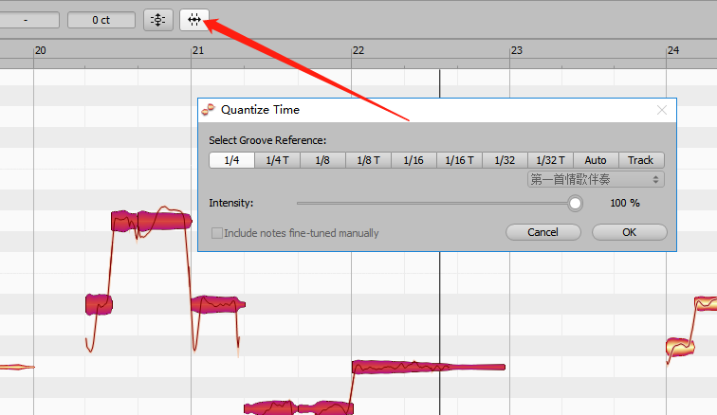Click the Intensity slider handle
Screen dimensions: 717x415
click(x=575, y=203)
